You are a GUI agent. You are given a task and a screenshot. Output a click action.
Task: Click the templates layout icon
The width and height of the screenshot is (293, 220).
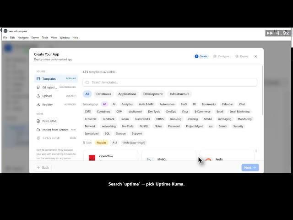[x=38, y=78]
